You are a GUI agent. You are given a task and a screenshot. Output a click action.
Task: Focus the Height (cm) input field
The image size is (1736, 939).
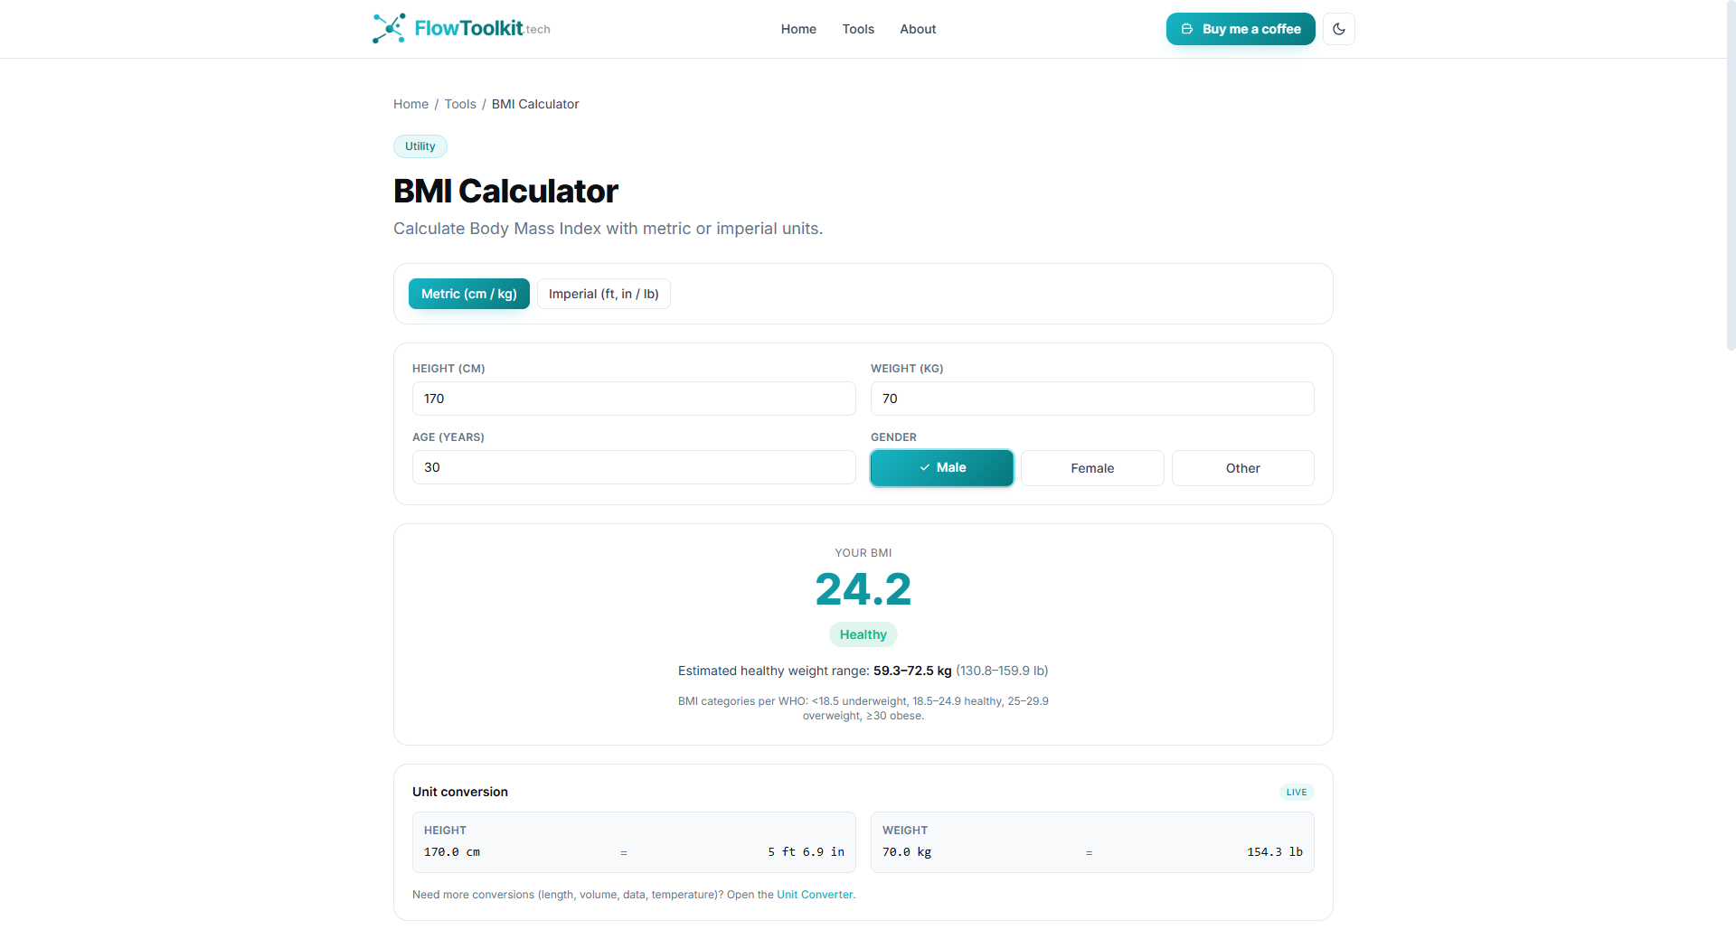[634, 399]
